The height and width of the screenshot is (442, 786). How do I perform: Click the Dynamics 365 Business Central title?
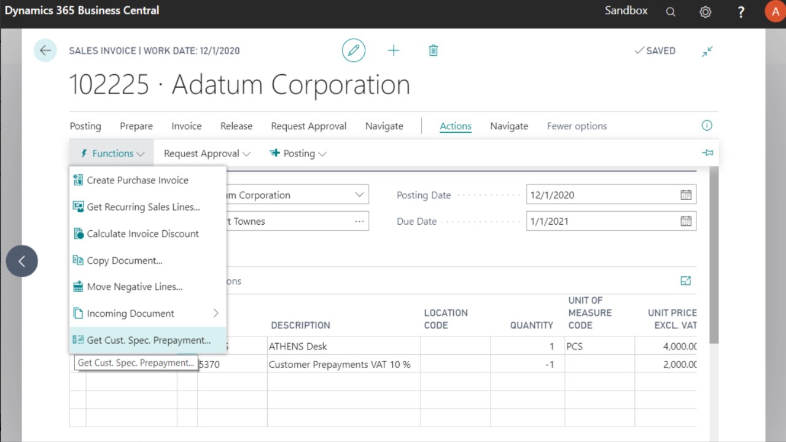tap(82, 10)
